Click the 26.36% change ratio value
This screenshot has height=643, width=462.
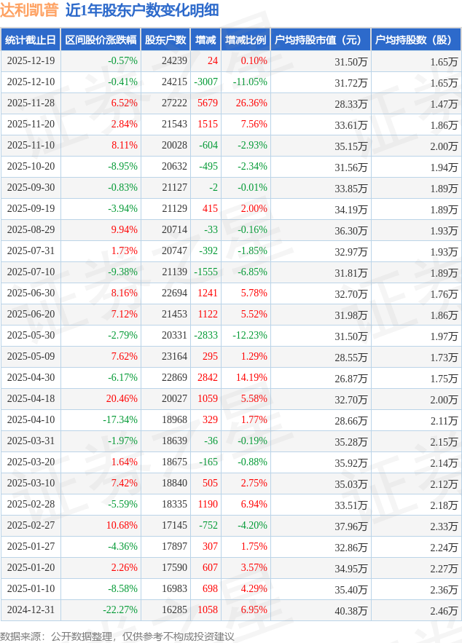[x=251, y=103]
